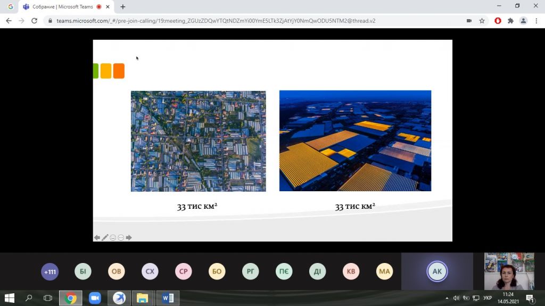Open the +111 additional participants avatar
The image size is (545, 306).
(x=50, y=272)
